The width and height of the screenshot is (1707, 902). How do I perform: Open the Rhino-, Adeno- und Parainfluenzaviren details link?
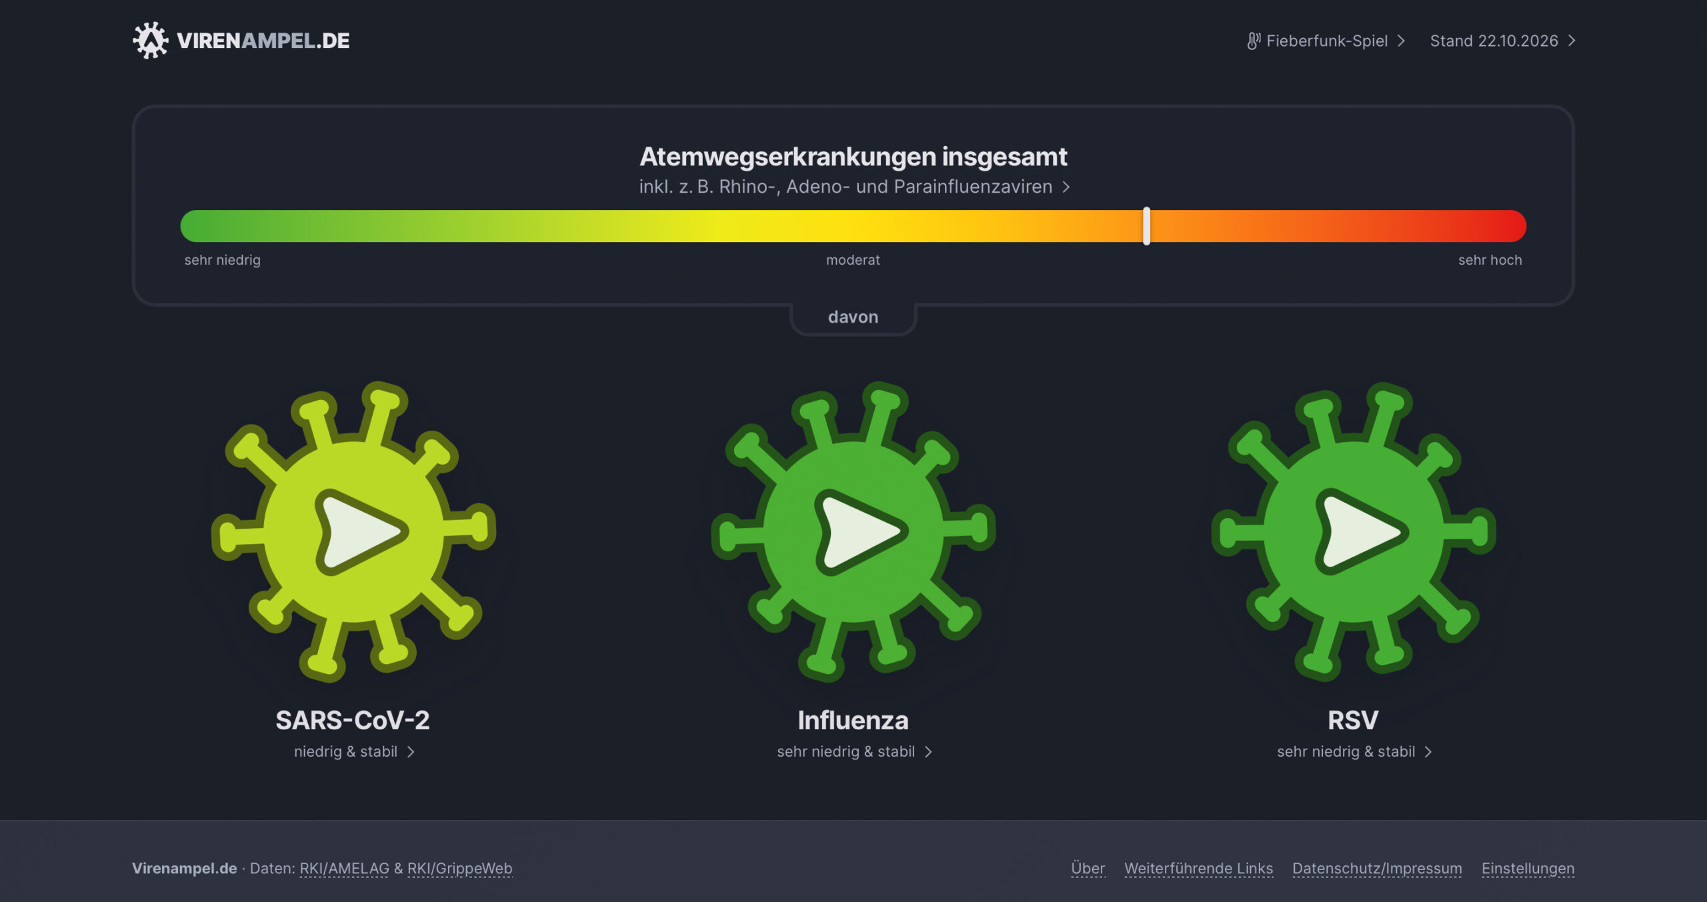click(845, 187)
